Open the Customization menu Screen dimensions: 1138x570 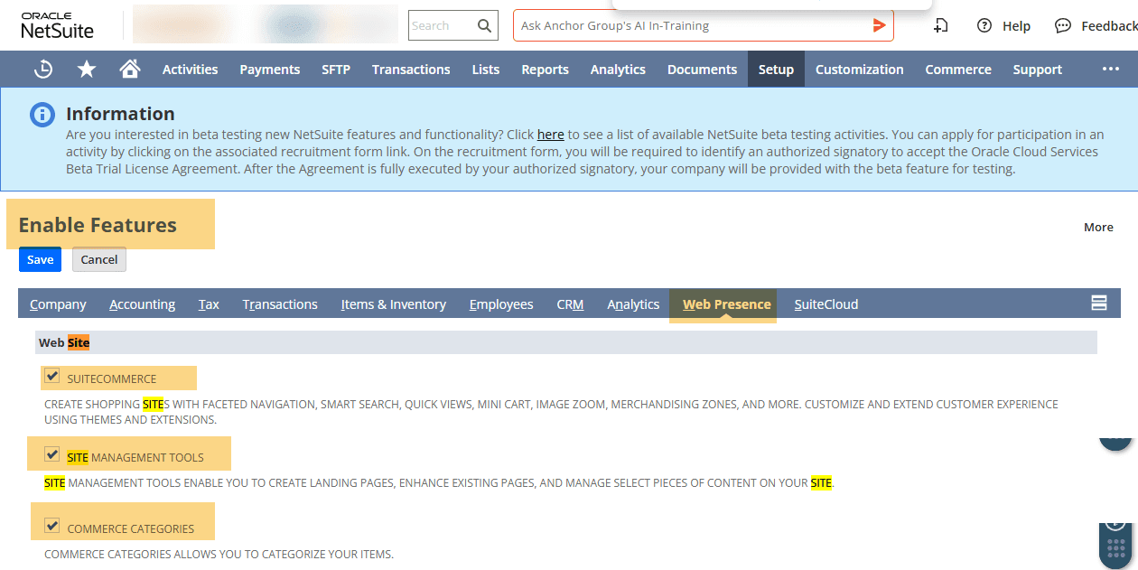click(860, 70)
